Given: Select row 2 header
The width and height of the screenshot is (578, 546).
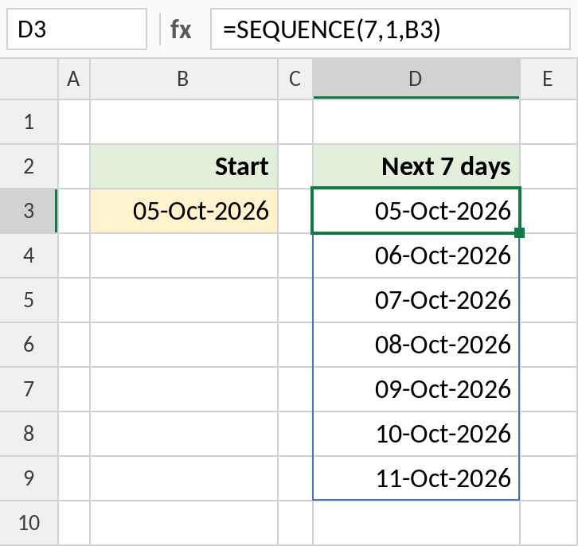Looking at the screenshot, I should tap(29, 166).
